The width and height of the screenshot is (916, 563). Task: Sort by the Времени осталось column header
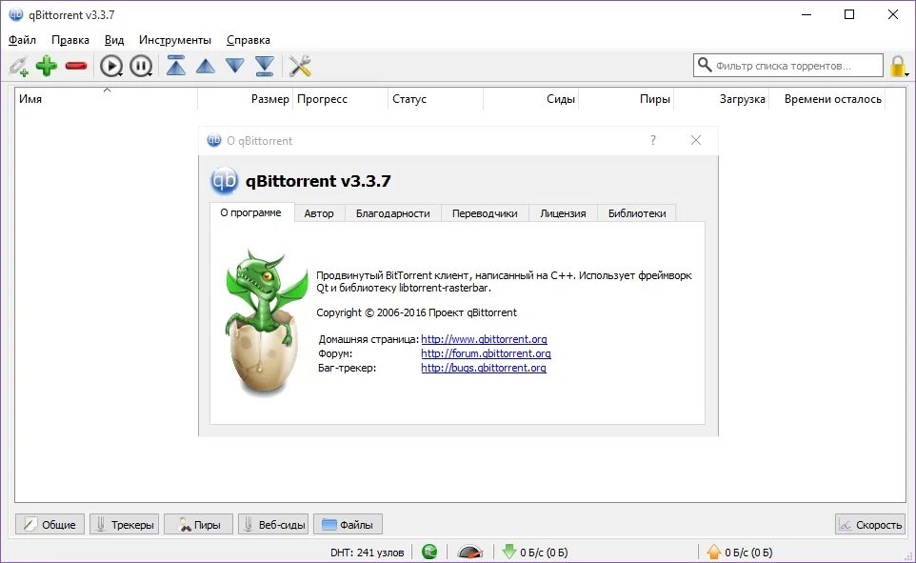coord(826,99)
